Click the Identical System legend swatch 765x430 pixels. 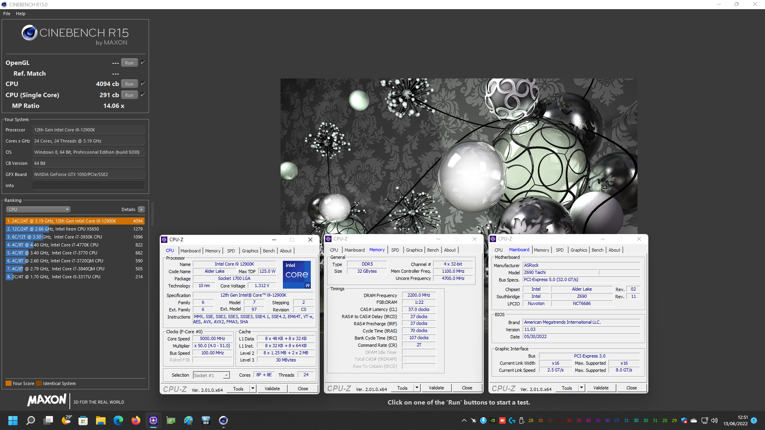39,383
